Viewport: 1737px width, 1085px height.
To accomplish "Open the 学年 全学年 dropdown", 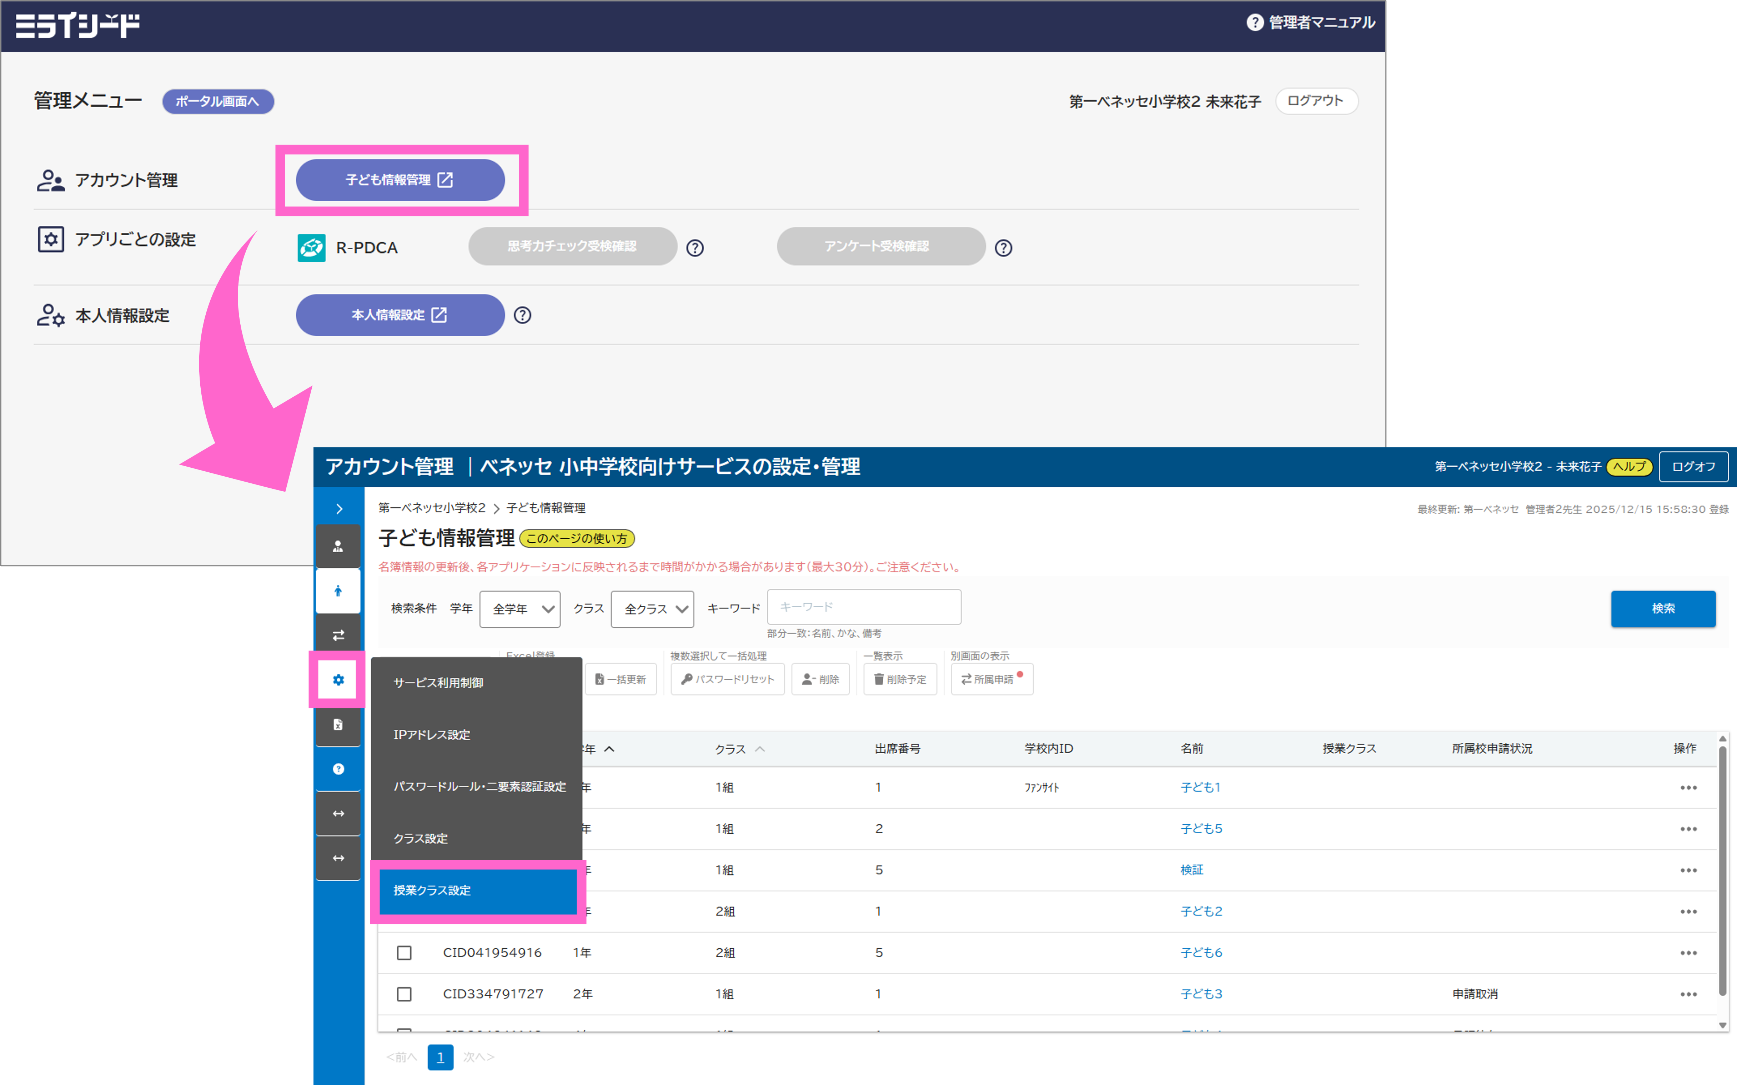I will point(519,608).
